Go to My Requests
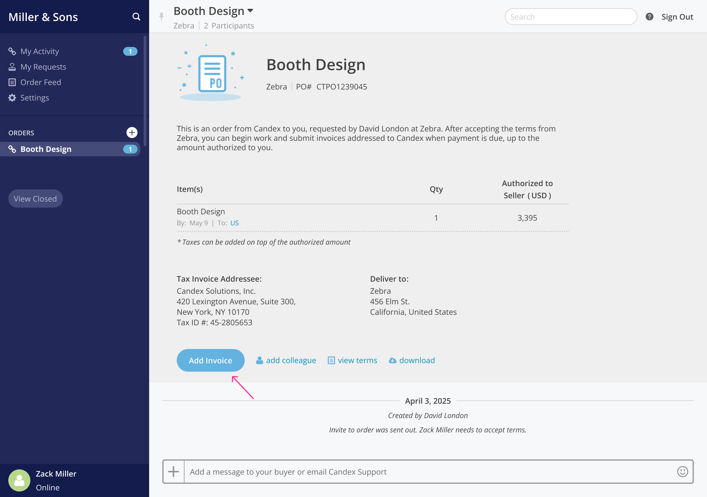 click(x=43, y=67)
